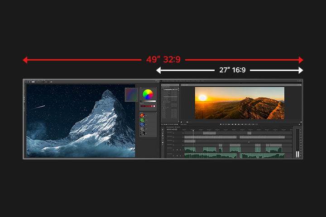326x217 pixels.
Task: Click the bottom dark layer thumbnail
Action: coord(142,133)
